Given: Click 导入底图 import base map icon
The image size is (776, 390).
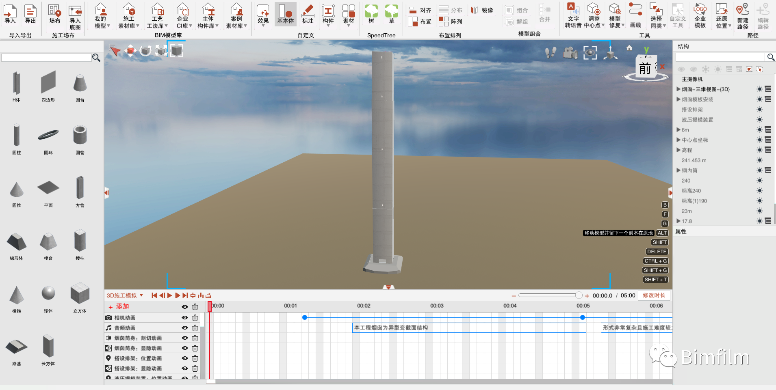Looking at the screenshot, I should pyautogui.click(x=75, y=17).
